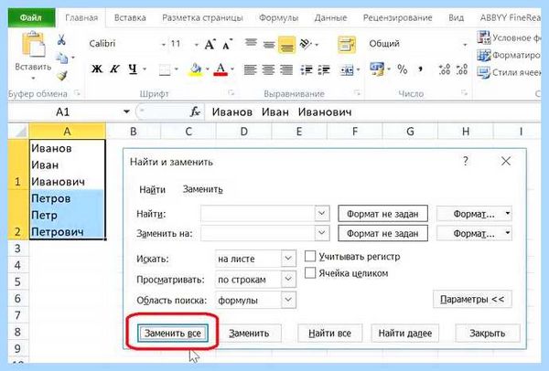
Task: Click the Cut scissors icon
Action: pos(61,39)
